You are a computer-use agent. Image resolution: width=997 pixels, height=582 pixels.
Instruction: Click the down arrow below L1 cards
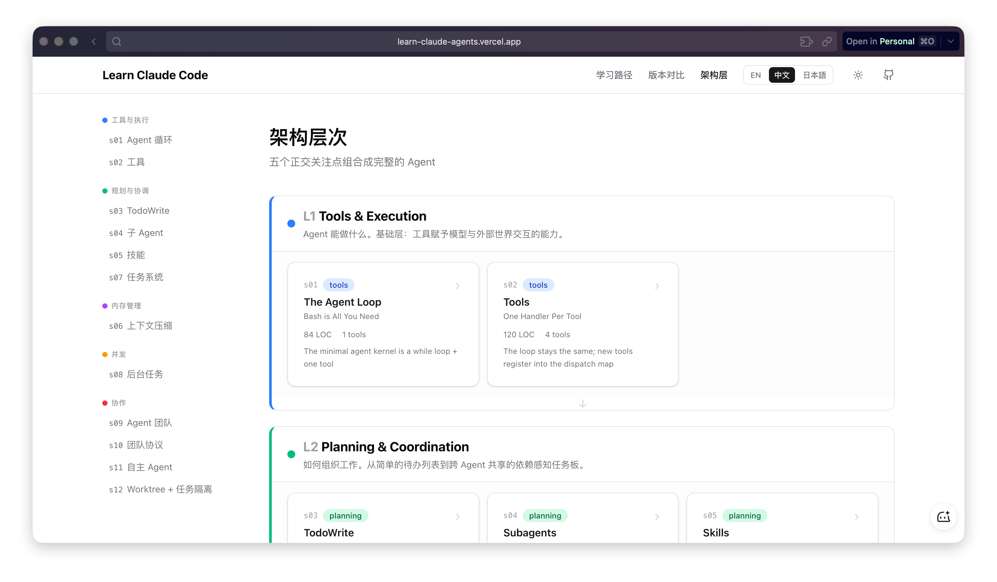pyautogui.click(x=582, y=403)
